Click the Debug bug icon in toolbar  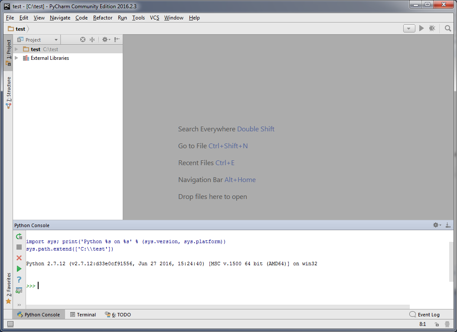[x=432, y=29]
